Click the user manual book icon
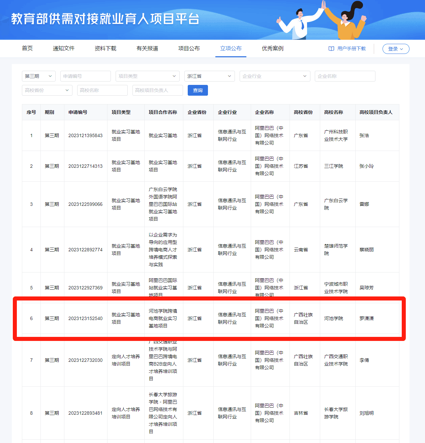This screenshot has height=443, width=425. 331,49
